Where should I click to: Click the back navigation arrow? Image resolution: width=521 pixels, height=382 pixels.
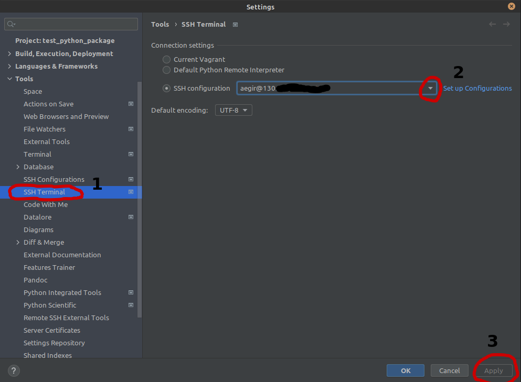click(x=492, y=24)
